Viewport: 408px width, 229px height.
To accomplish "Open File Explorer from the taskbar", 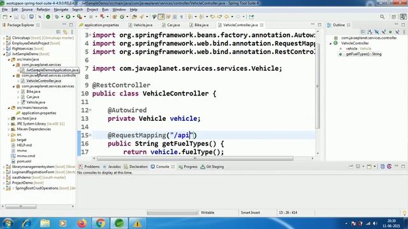I will tap(45, 223).
